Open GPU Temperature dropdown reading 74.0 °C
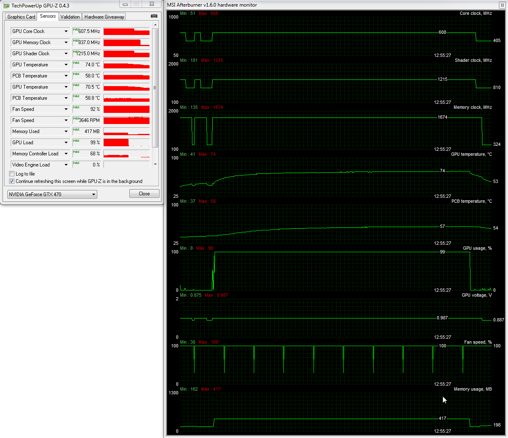This screenshot has height=438, width=508. tap(66, 65)
